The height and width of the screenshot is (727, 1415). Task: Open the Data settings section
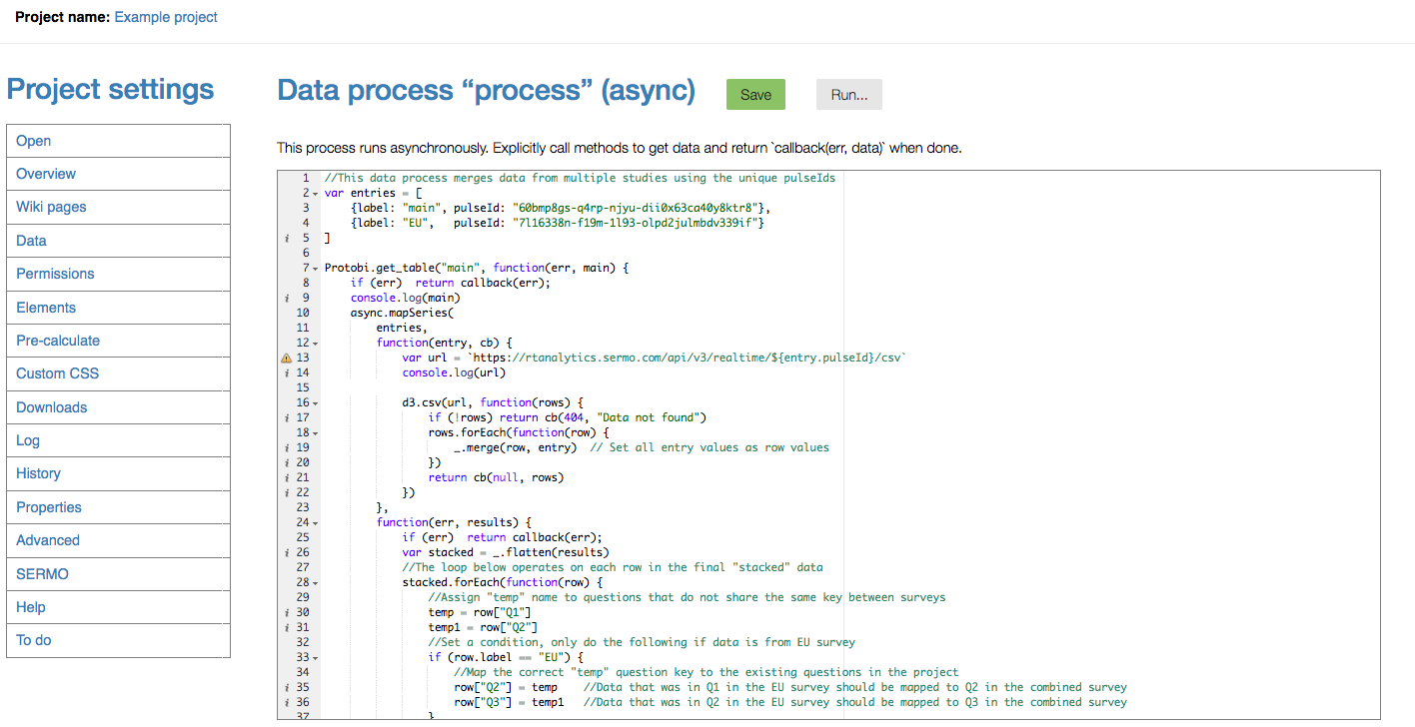click(118, 241)
